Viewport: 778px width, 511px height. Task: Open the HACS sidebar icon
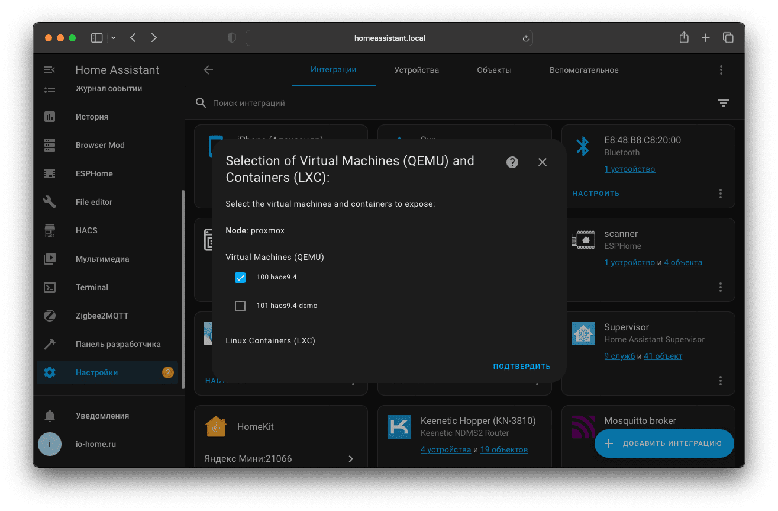click(50, 230)
